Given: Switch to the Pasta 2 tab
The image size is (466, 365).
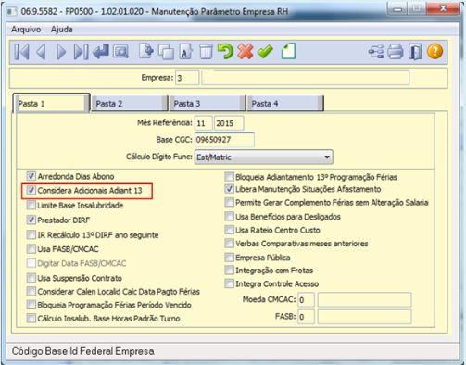Looking at the screenshot, I should pyautogui.click(x=130, y=104).
